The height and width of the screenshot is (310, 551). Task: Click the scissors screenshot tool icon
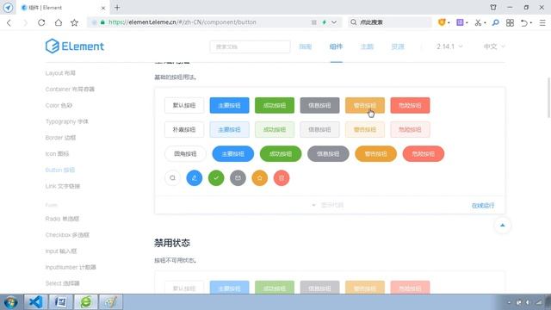(478, 22)
